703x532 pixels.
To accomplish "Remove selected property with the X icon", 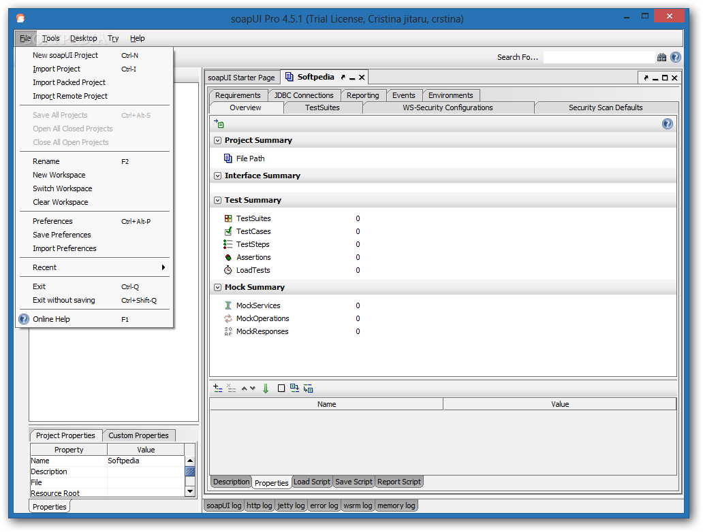I will (232, 388).
